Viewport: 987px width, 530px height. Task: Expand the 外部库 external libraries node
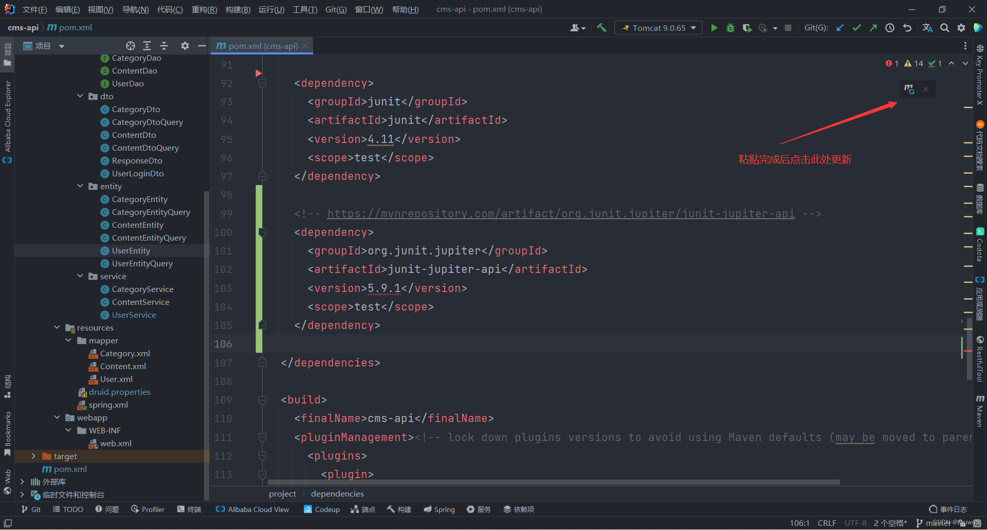click(22, 482)
